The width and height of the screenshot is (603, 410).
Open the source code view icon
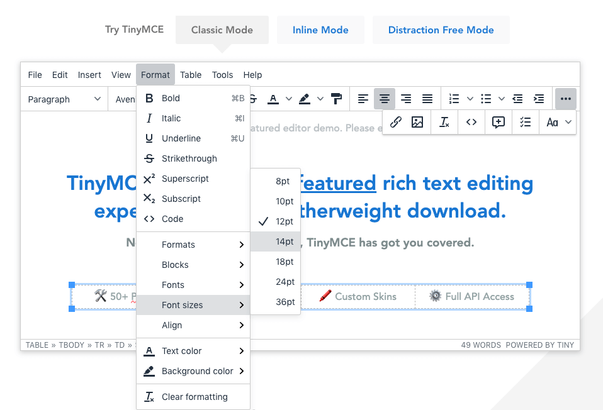[x=471, y=122]
